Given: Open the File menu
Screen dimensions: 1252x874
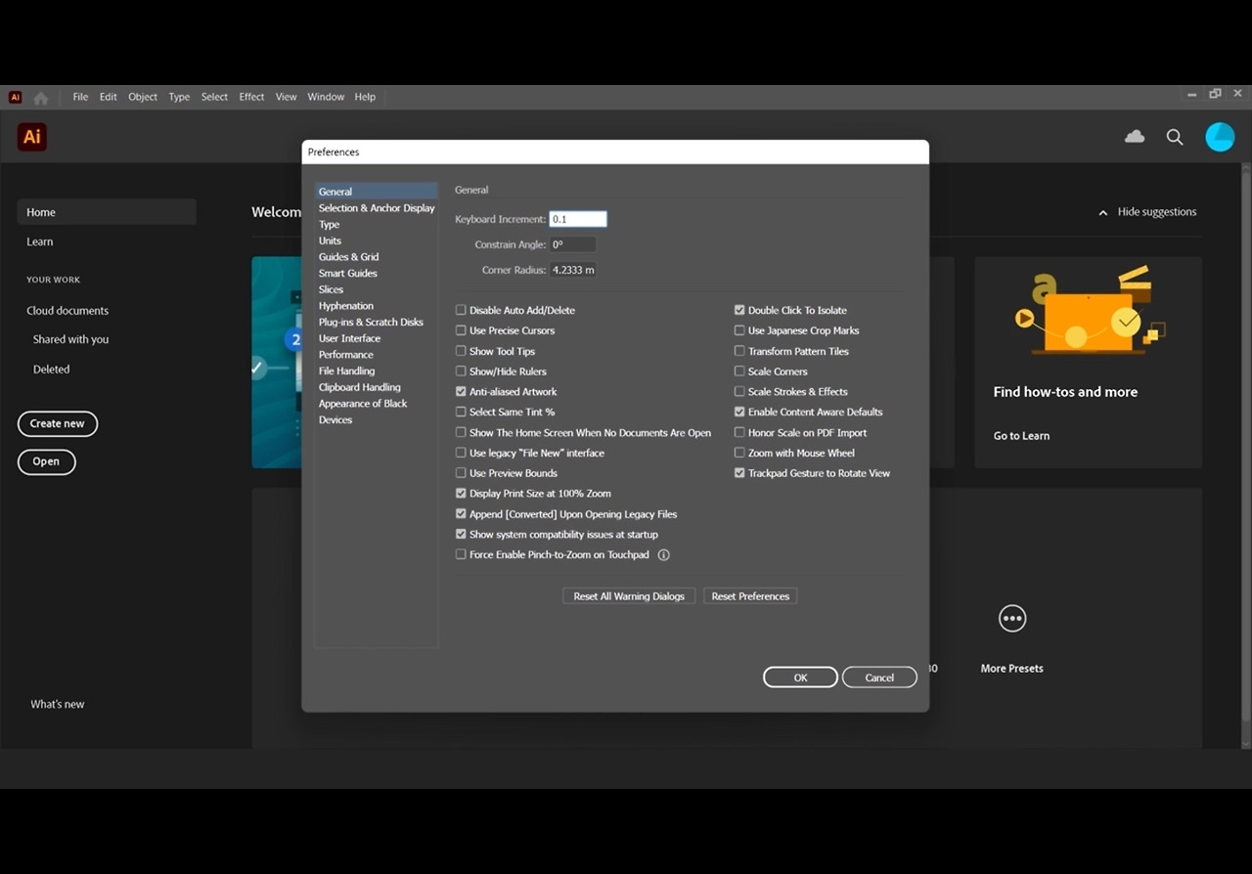Looking at the screenshot, I should (80, 97).
